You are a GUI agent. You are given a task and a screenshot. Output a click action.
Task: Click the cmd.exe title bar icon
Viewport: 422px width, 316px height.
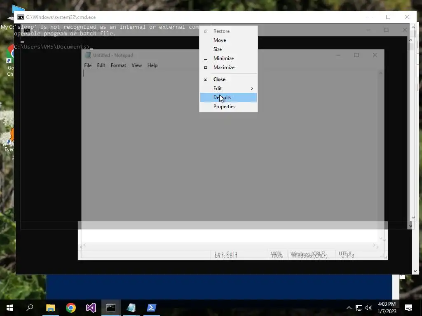pos(21,17)
